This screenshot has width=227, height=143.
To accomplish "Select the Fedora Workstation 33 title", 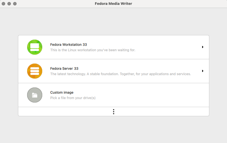I will click(x=69, y=45).
